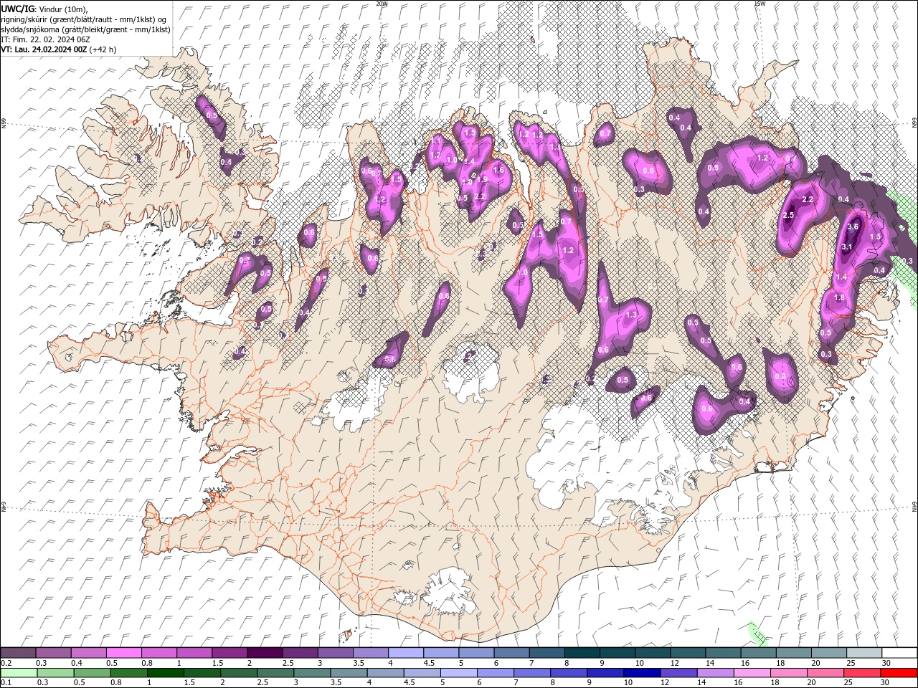Click the pale green 0.1 swatch in the lower legend

(18, 673)
